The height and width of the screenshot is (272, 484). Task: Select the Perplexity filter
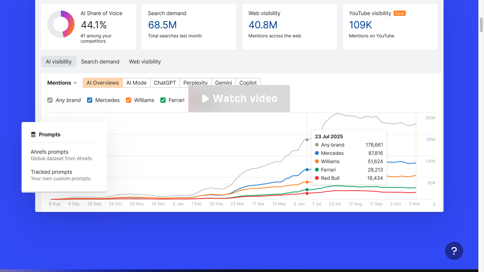tap(195, 83)
